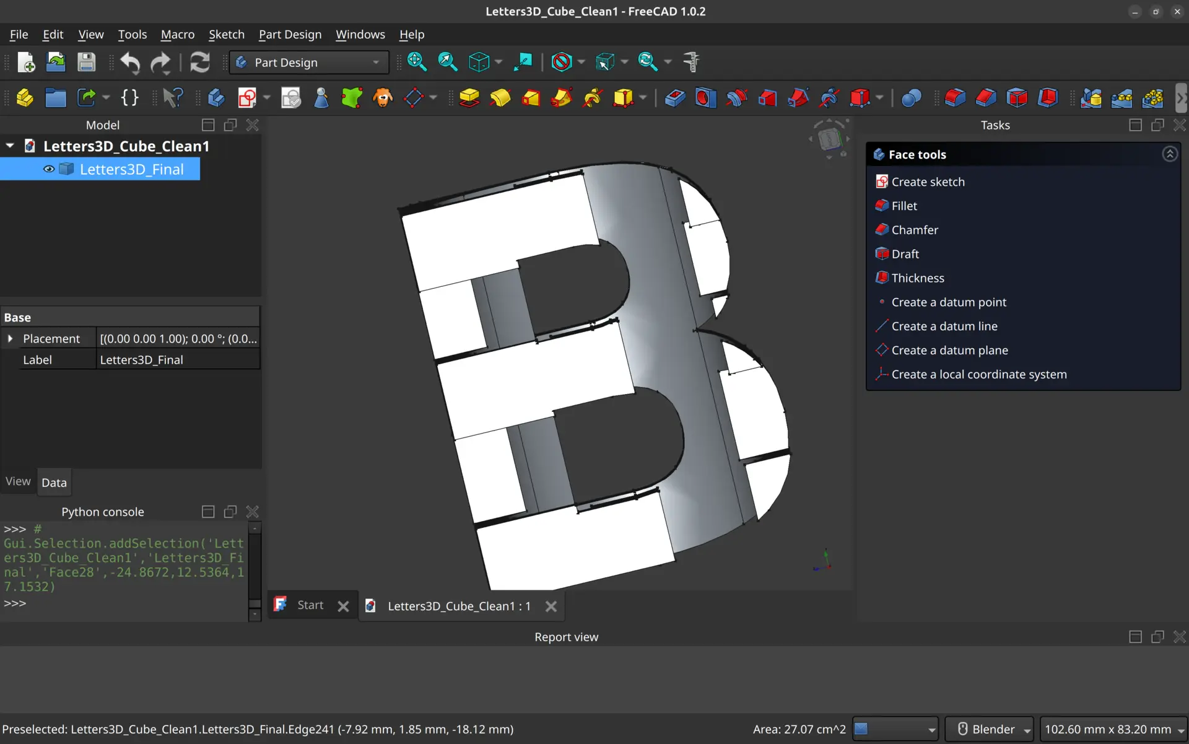Switch to the View property tab

tap(18, 482)
